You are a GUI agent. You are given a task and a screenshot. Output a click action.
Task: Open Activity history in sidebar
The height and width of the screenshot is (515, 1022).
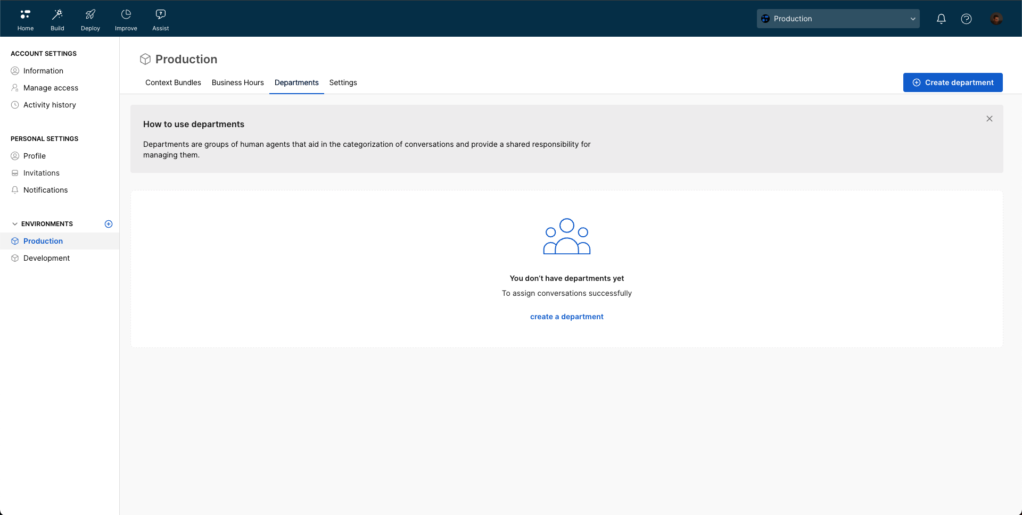tap(50, 105)
